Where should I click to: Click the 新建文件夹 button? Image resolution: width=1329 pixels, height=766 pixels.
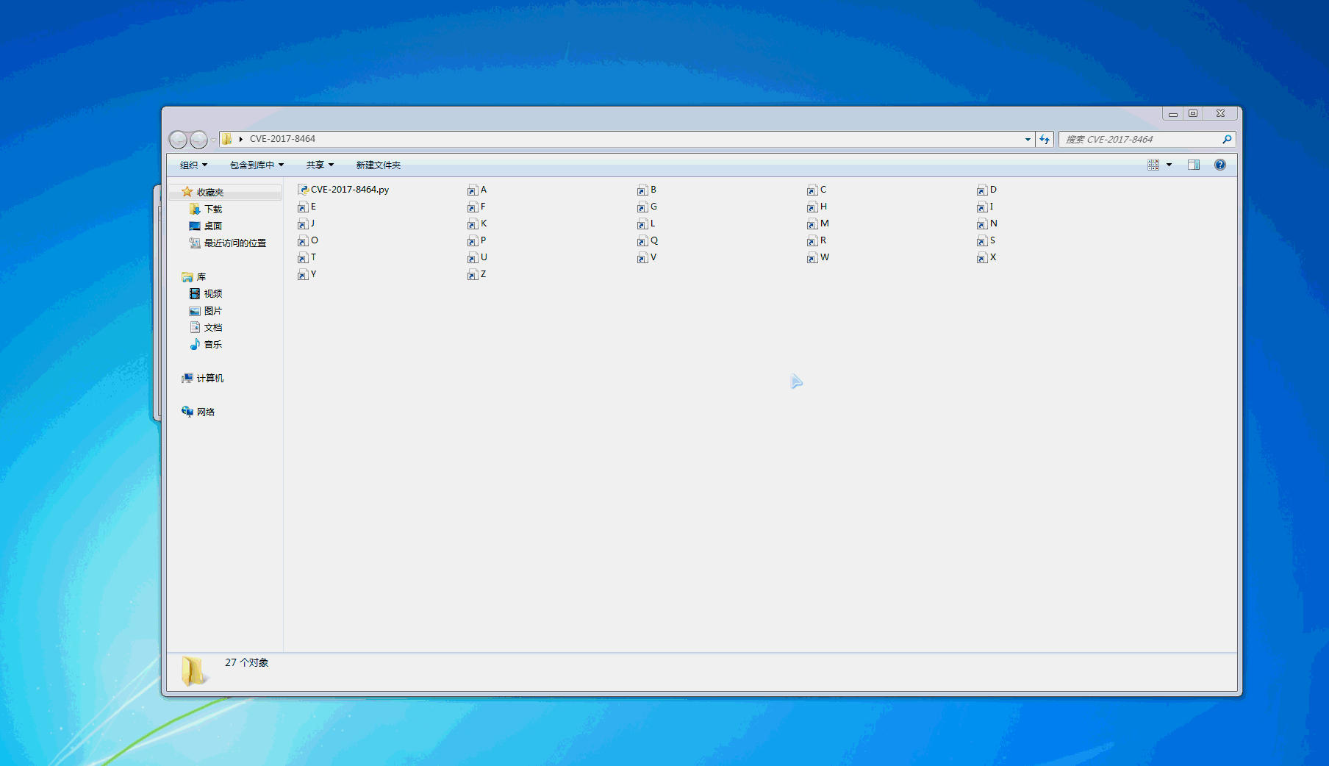379,165
